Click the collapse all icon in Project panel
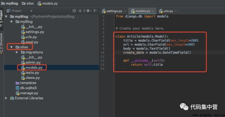 coord(80,11)
